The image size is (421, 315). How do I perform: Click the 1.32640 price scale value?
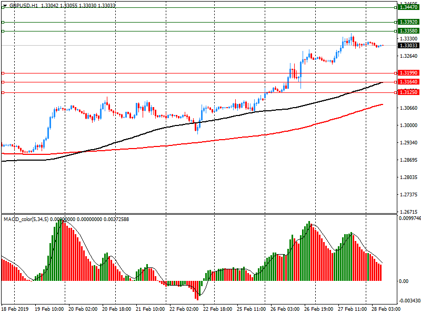tap(409, 56)
